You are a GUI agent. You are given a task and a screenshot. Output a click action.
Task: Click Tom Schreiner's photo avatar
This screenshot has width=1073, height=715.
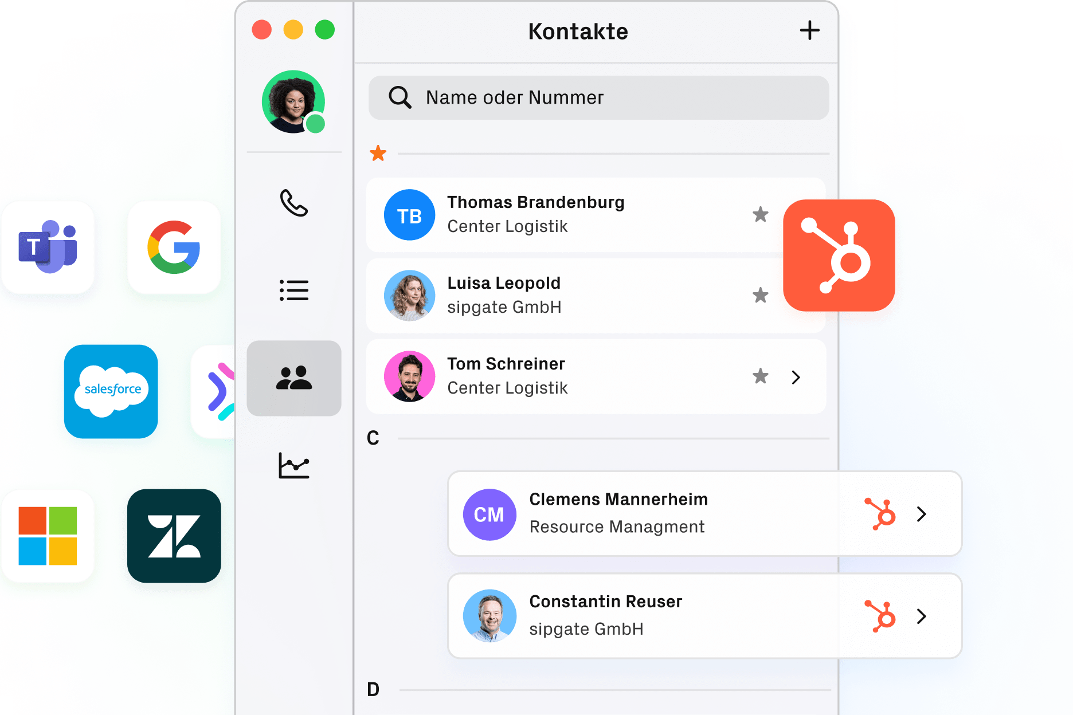[409, 376]
